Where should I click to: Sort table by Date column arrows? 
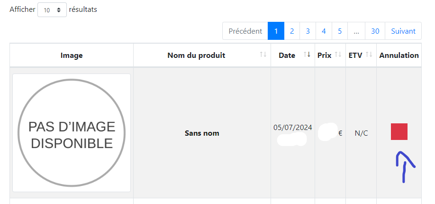coord(307,55)
